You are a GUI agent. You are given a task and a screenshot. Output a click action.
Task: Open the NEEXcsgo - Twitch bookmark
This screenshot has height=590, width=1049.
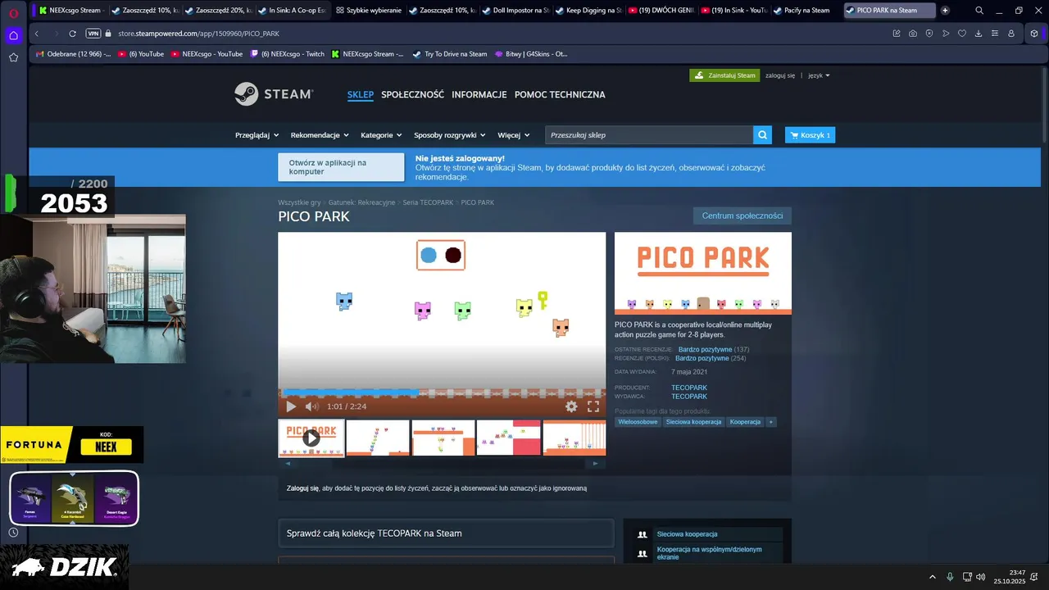coord(288,54)
